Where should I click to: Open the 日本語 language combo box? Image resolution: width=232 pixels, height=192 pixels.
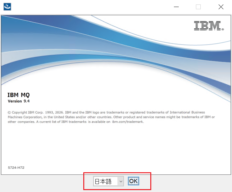tap(109, 181)
